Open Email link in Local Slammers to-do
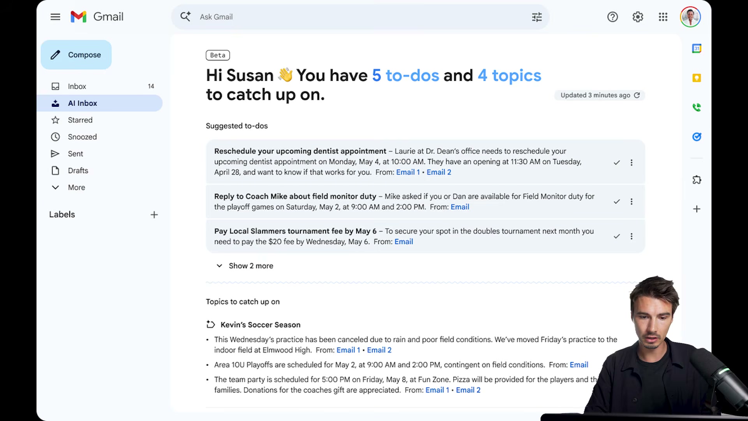 404,242
